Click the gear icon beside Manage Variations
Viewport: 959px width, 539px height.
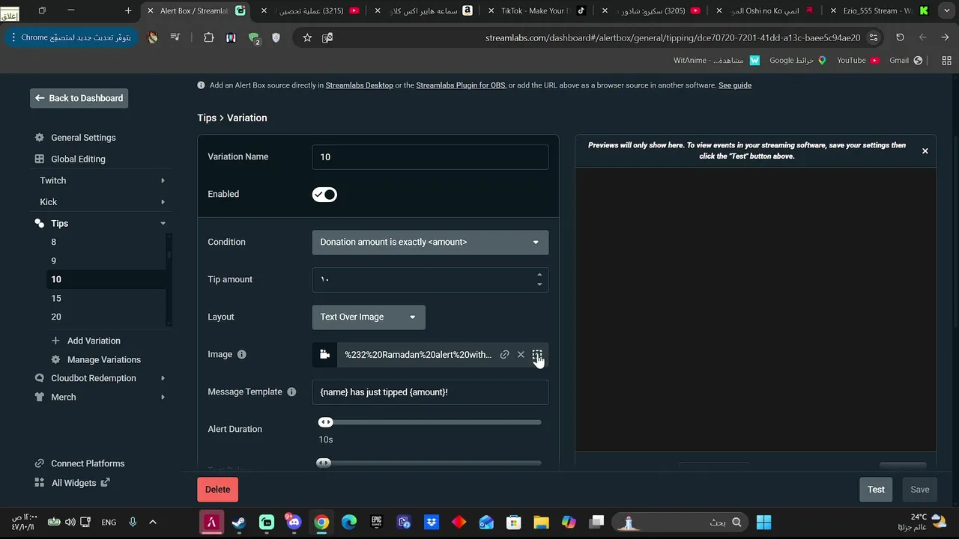click(x=55, y=359)
